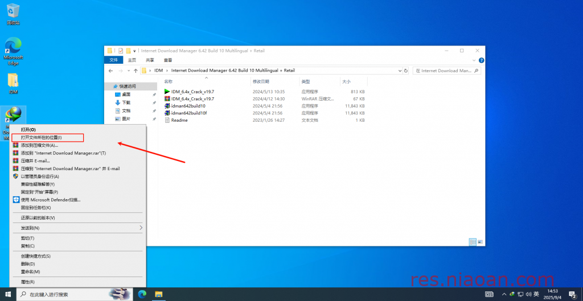Select the idman642build10 installer icon

(167, 106)
